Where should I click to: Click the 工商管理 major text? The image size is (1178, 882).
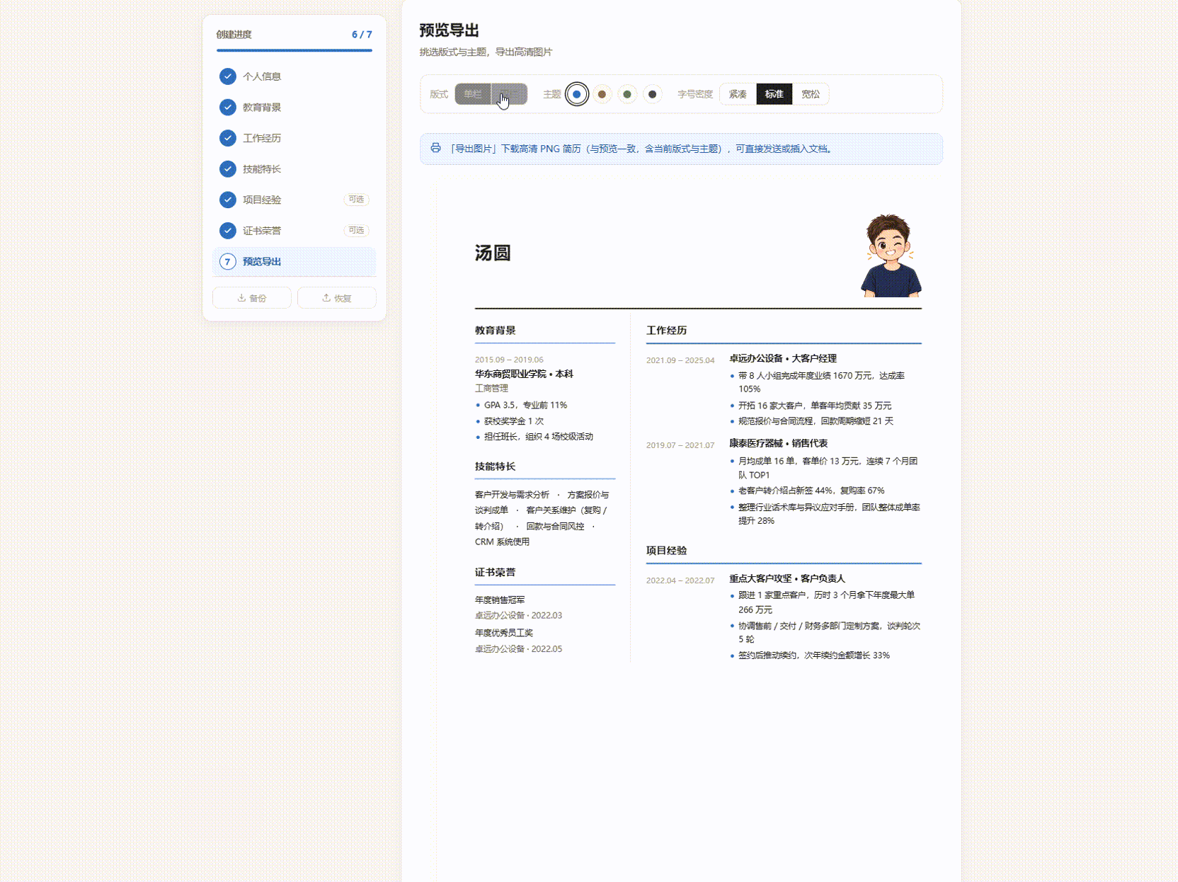pyautogui.click(x=491, y=389)
